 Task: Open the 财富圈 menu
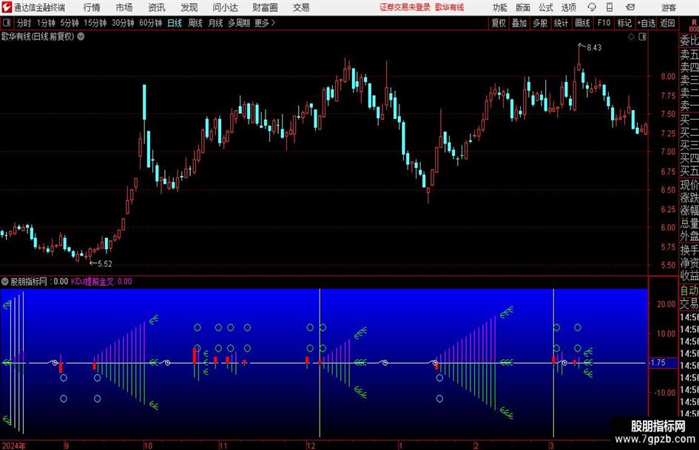click(x=265, y=7)
